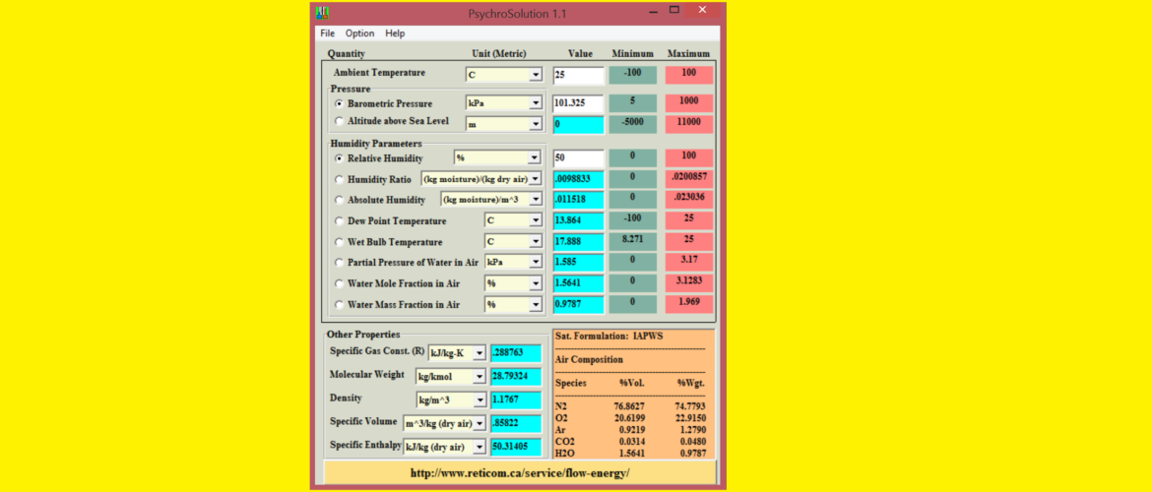Click the Specific Enthalpy value 50.31405
The image size is (1152, 492).
pos(516,447)
